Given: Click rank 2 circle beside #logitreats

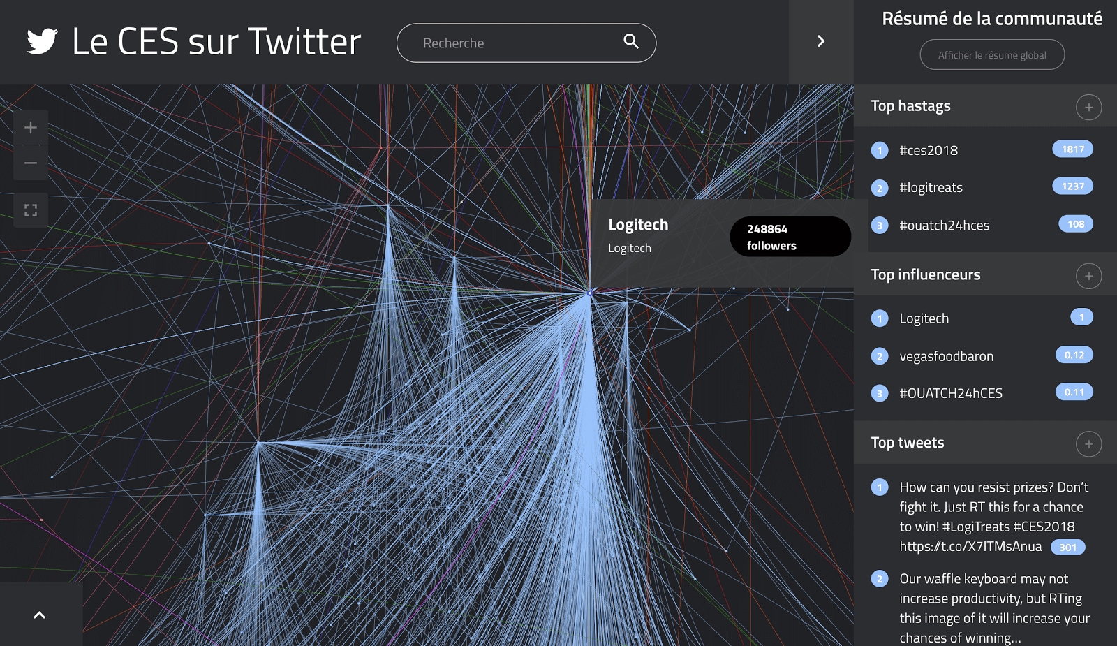Looking at the screenshot, I should 880,188.
